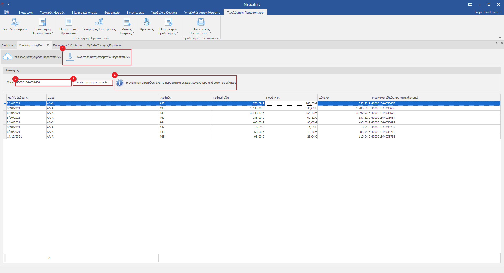Click the Παραστατικά Χρεώσεων ribbon icon
This screenshot has width=504, height=273.
tap(69, 22)
